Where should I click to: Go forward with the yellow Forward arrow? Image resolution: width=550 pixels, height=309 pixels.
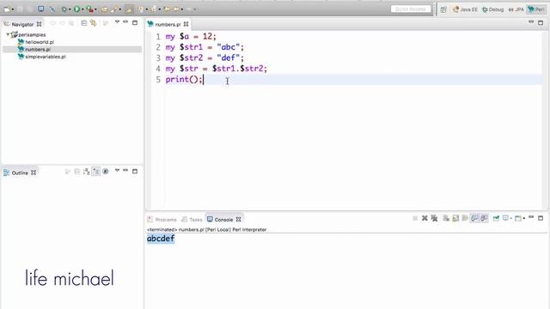point(177,9)
